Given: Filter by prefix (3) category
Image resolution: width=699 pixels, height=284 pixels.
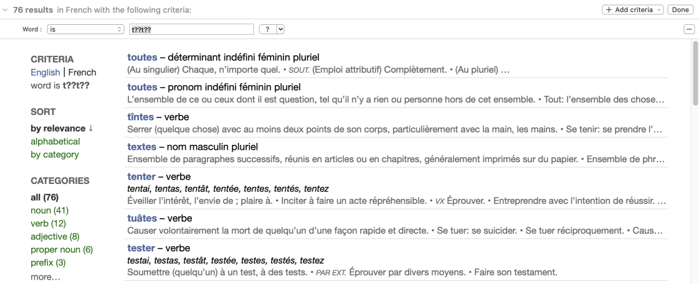Looking at the screenshot, I should 48,262.
